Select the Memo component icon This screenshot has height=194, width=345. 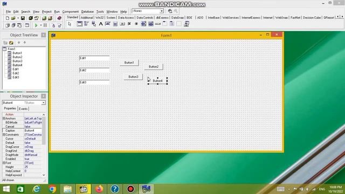click(x=115, y=24)
